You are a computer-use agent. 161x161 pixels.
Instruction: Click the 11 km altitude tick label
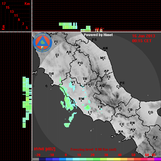pos(16,15)
